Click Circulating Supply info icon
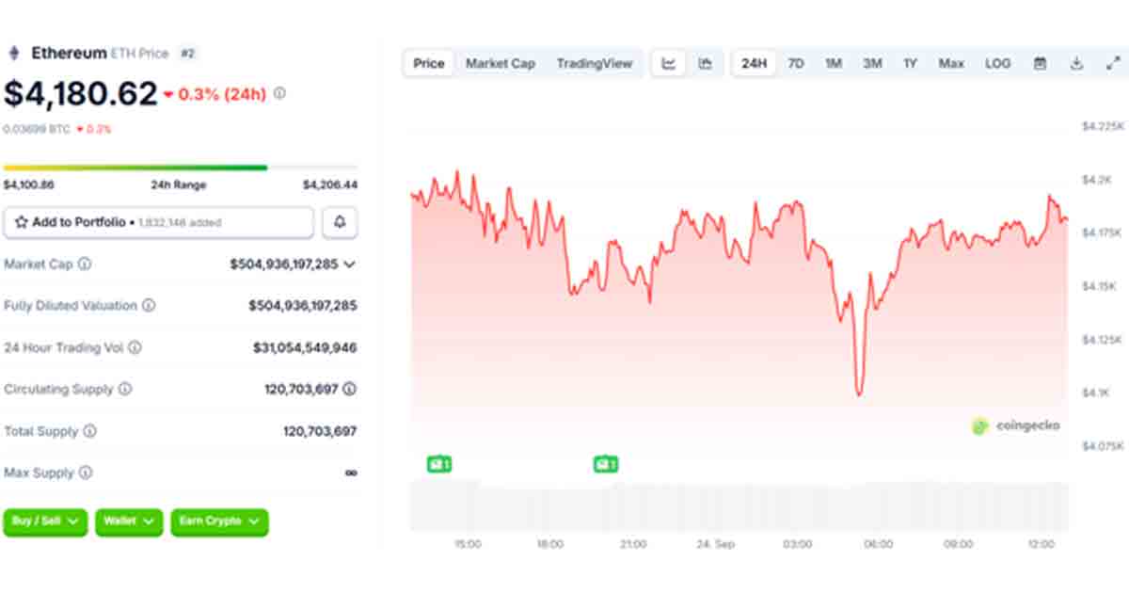Screen dimensions: 1129x593 (125, 389)
